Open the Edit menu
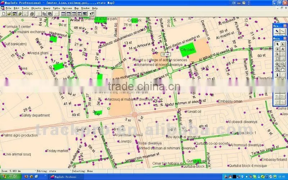 17,8
